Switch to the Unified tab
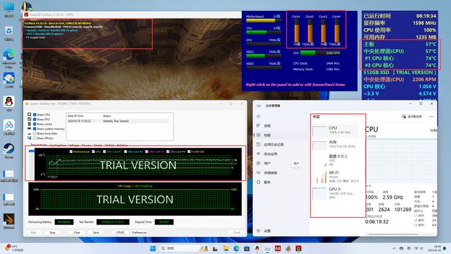This screenshot has height=254, width=451. [109, 145]
